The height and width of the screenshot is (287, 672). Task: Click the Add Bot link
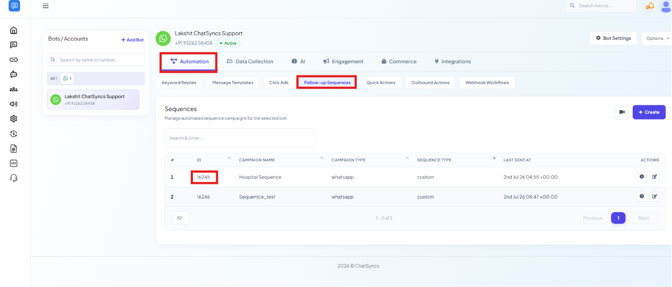point(133,40)
